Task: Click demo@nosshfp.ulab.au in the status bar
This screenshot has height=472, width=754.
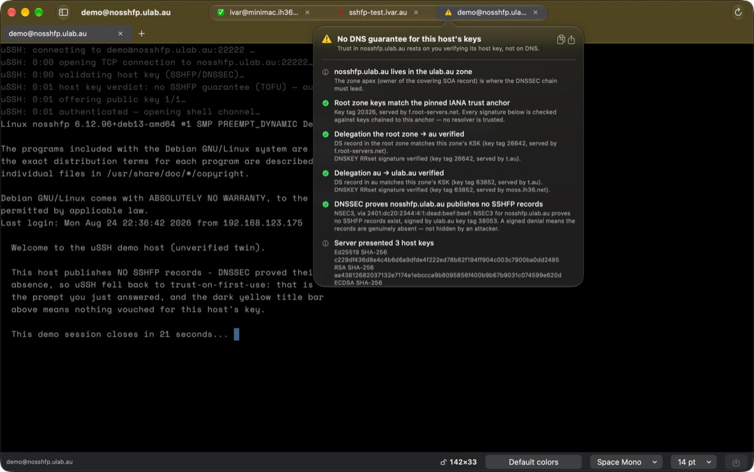Action: coord(40,462)
